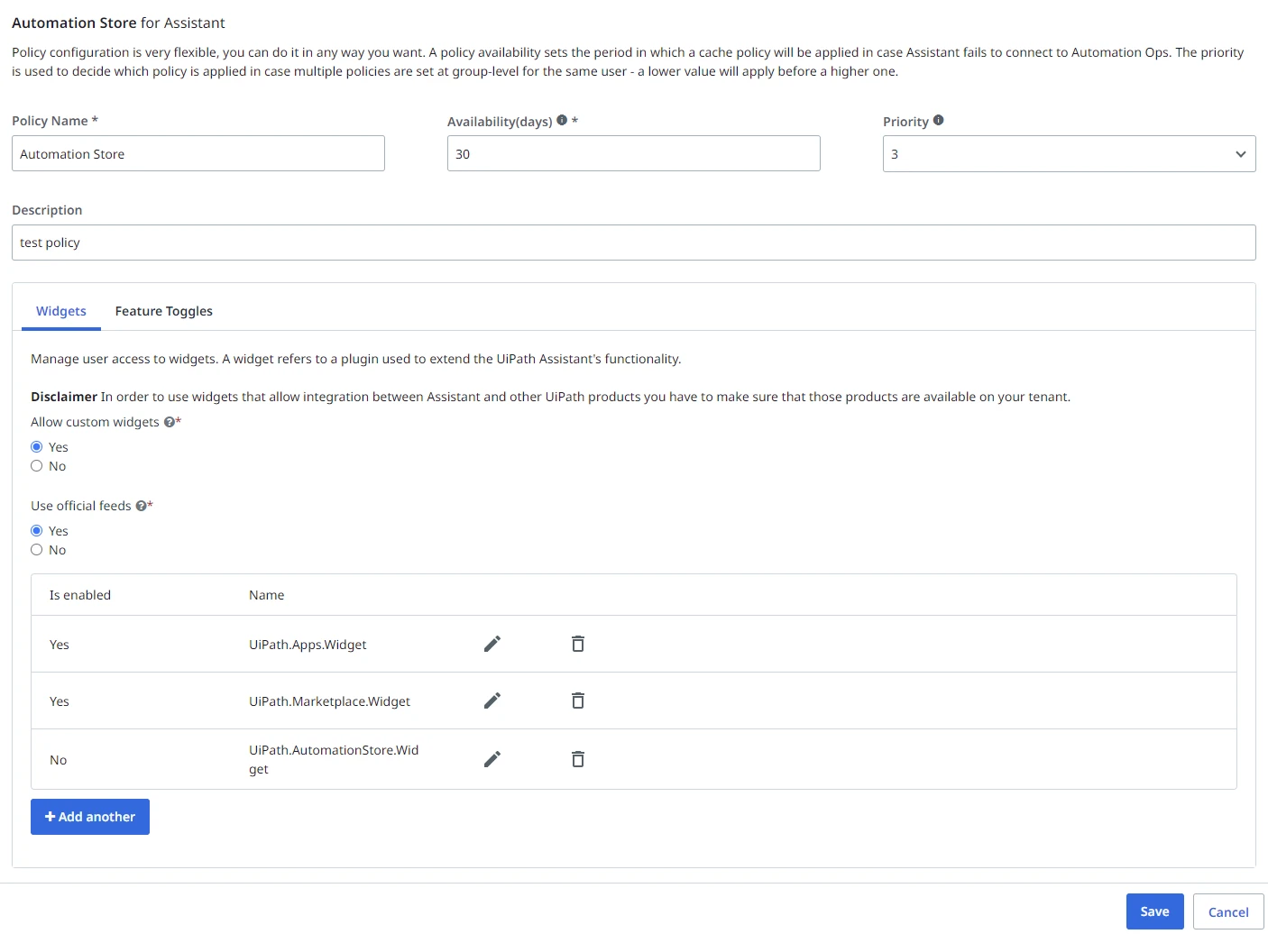Click the Yes value in Marketplace.Widget row

coord(60,701)
